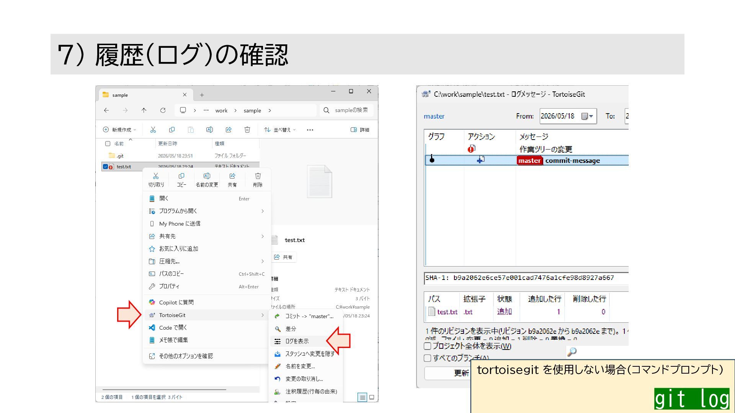This screenshot has width=735, height=413.
Task: Click the sampleの検索 search field
Action: point(346,110)
